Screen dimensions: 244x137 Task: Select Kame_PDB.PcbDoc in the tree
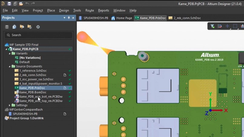click(32, 88)
